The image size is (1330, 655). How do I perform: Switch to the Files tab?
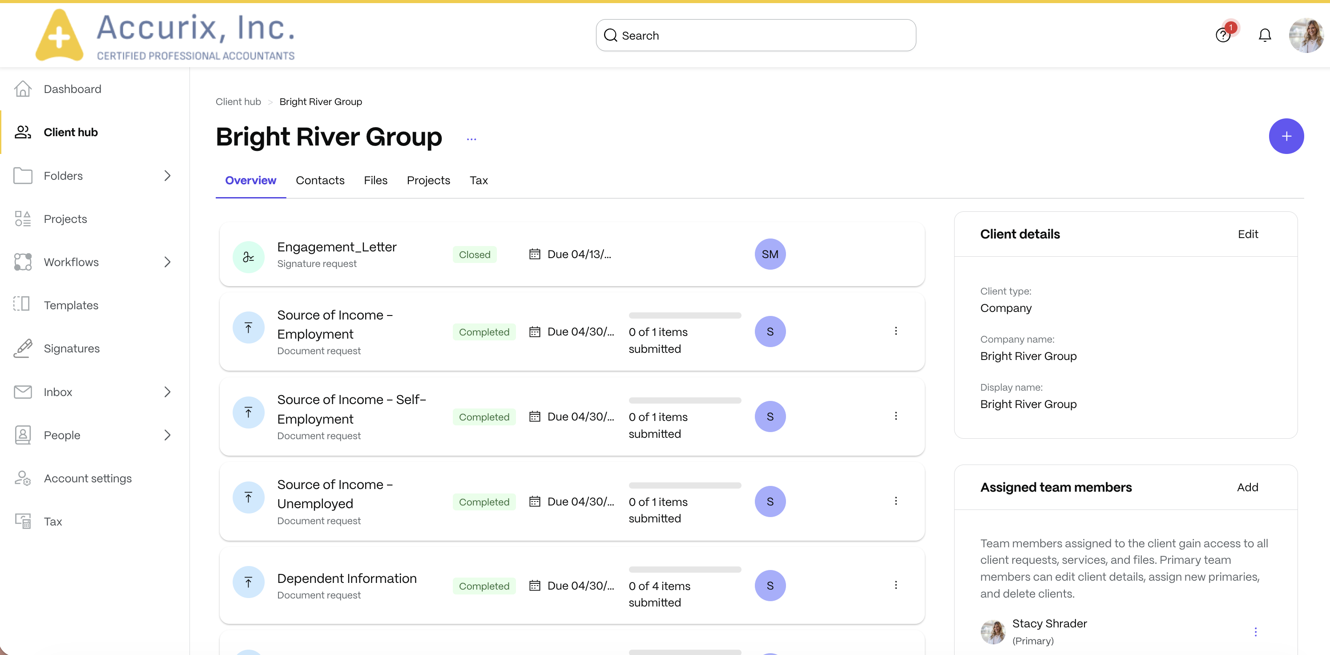coord(375,180)
